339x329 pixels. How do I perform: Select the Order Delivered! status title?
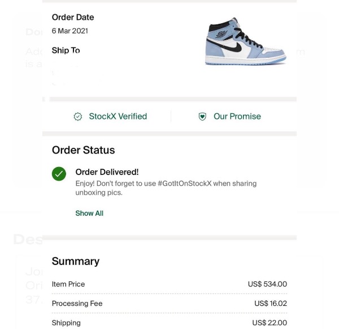[x=107, y=172]
